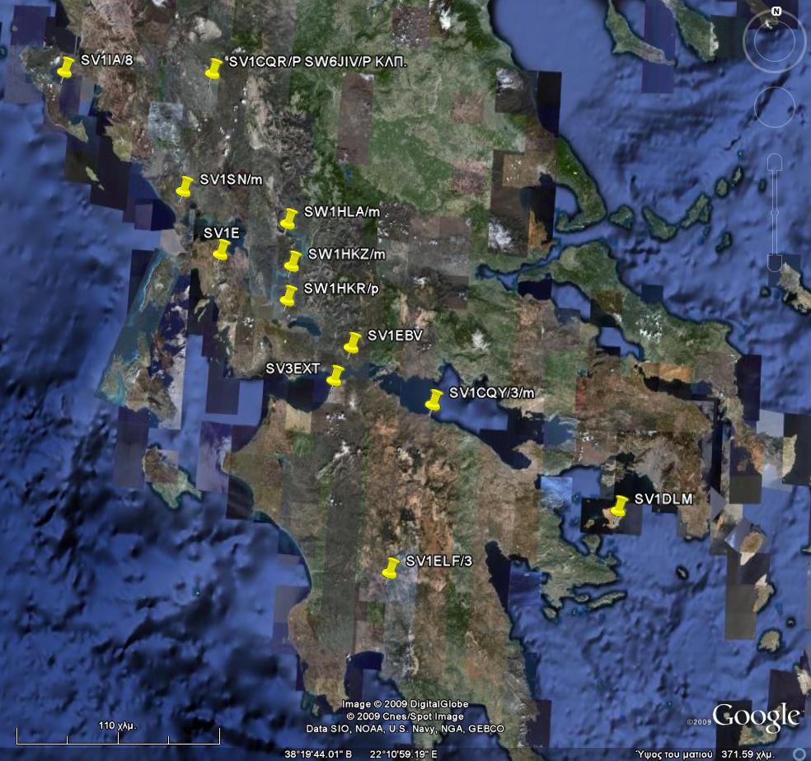Click the vertical zoom slider track

click(774, 212)
